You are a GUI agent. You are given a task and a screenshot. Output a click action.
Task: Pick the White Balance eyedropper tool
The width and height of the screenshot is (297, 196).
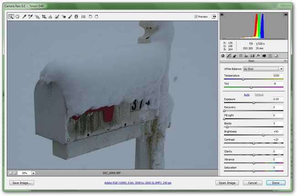point(24,16)
